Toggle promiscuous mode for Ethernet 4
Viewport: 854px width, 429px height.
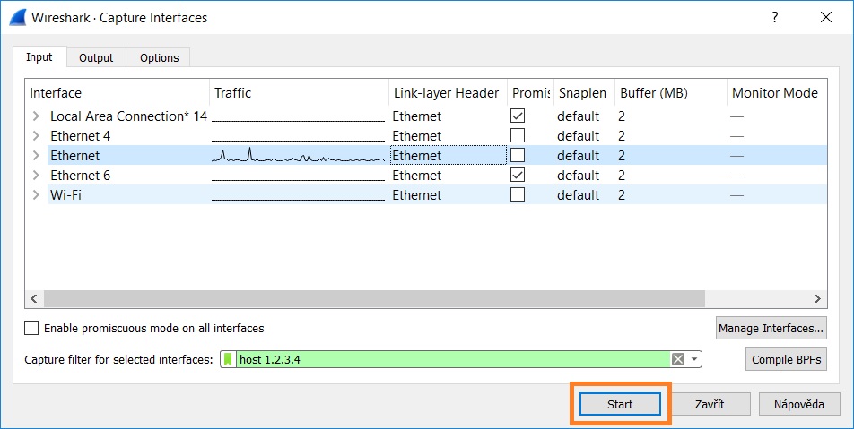pyautogui.click(x=518, y=135)
